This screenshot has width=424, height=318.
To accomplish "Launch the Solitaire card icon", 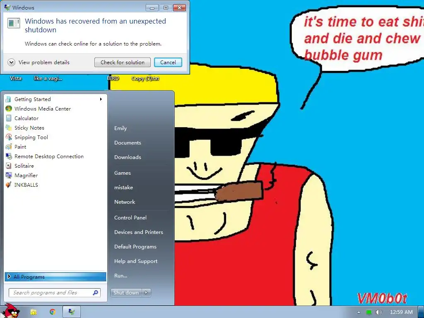I will [x=8, y=166].
